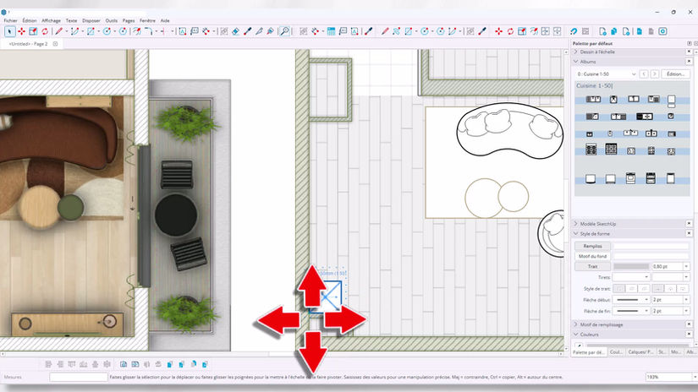Toggle the Trait stroke button
Screen dimensions: 698x392
click(592, 266)
